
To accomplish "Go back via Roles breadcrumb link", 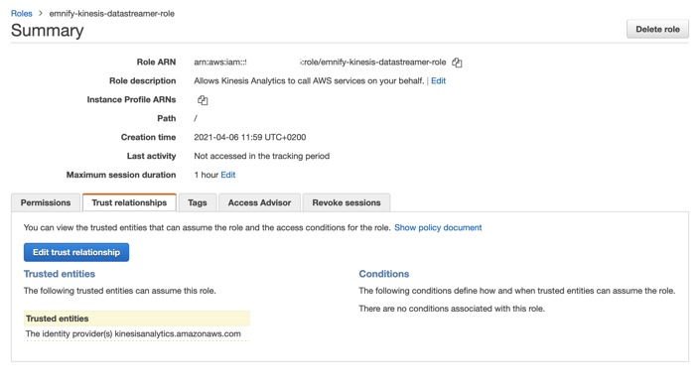I will coord(22,13).
